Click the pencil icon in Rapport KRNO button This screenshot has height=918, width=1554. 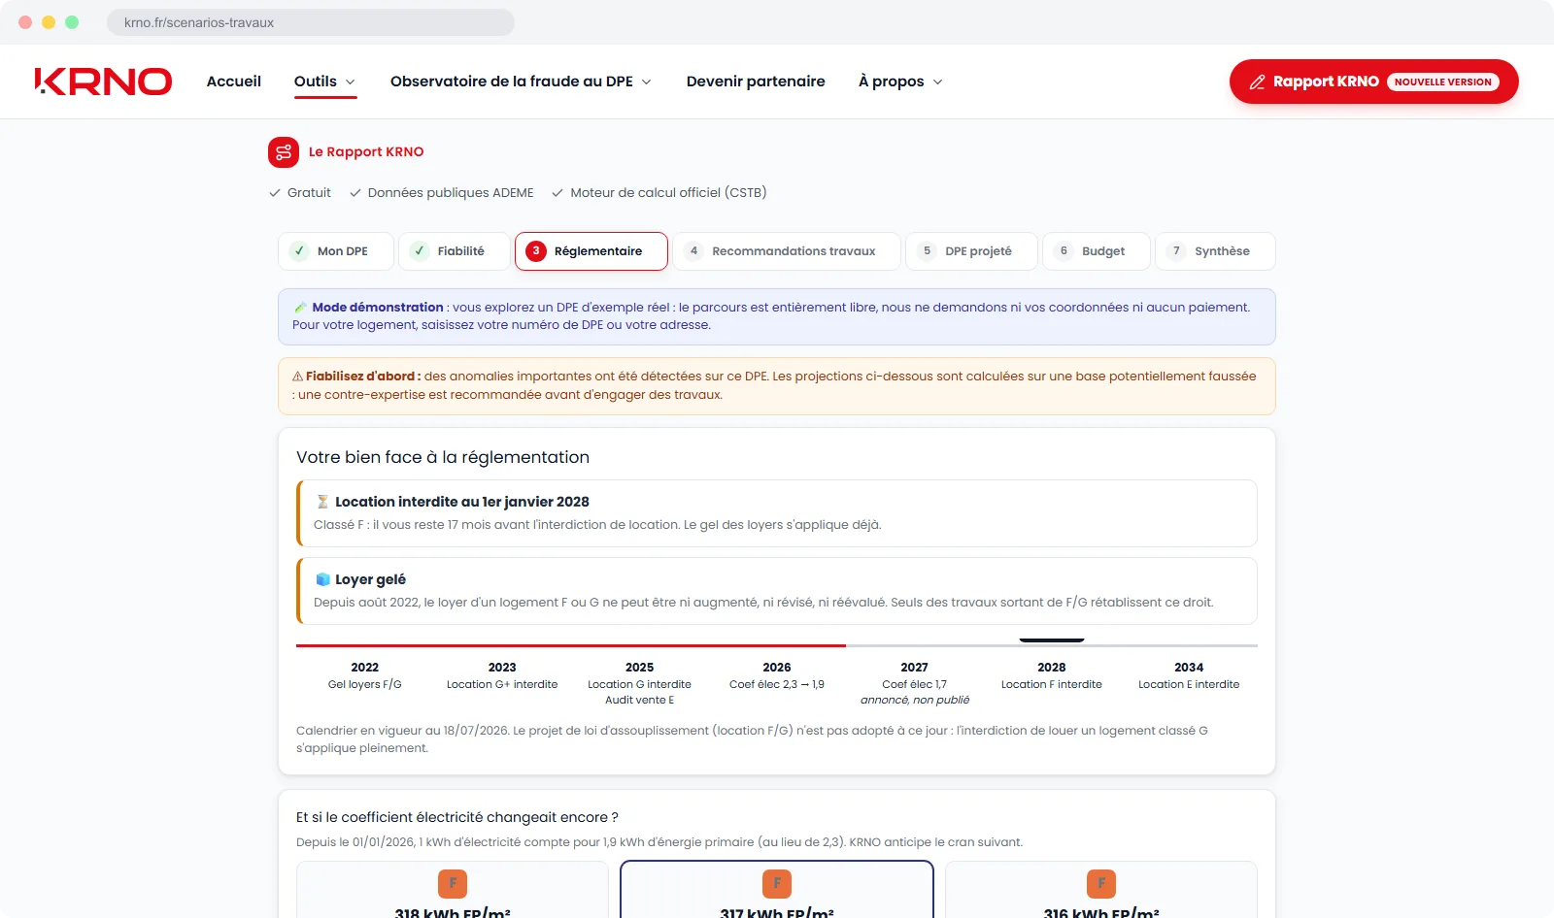pos(1257,82)
